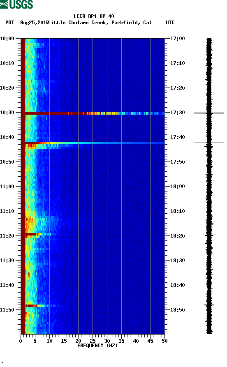Click the '40' frequency tick label

tap(136, 341)
